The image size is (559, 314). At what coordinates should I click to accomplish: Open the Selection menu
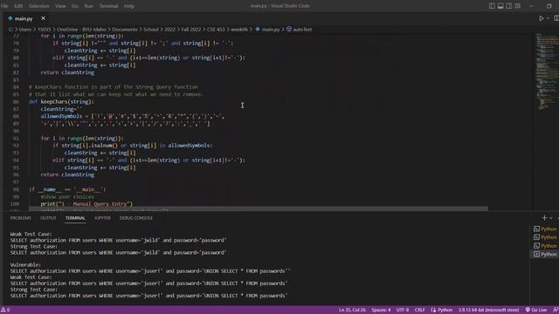[38, 6]
